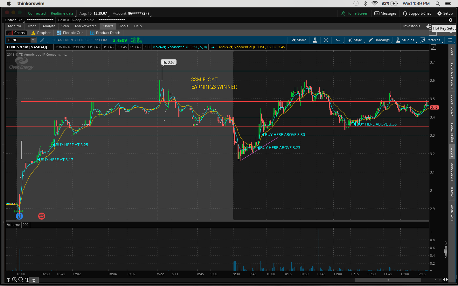
Task: Select MovAvgExponential (CLOSE, 5, 0) study label
Action: (180, 47)
